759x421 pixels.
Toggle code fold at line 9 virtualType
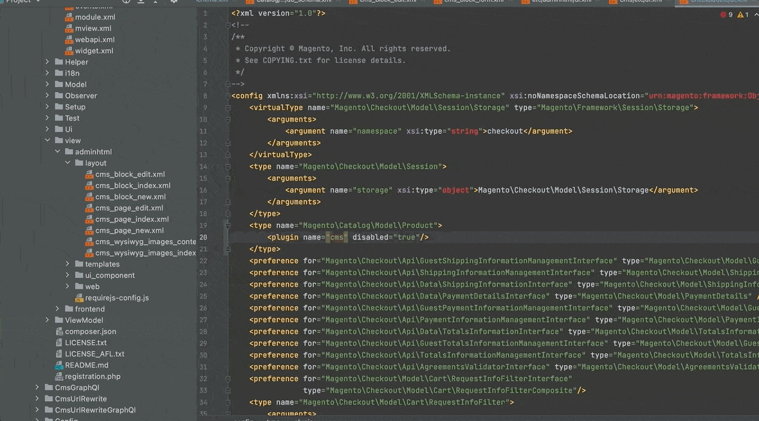pyautogui.click(x=228, y=108)
